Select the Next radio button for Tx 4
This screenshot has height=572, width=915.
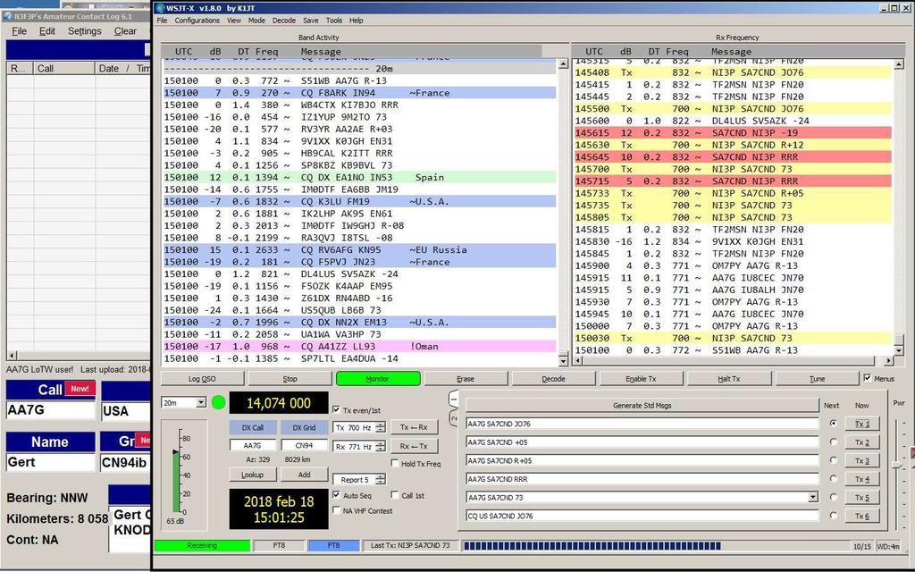coord(834,479)
